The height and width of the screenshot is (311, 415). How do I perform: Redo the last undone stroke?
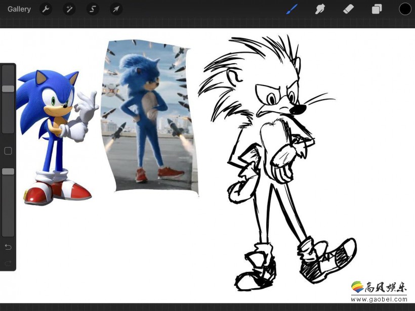click(x=8, y=263)
